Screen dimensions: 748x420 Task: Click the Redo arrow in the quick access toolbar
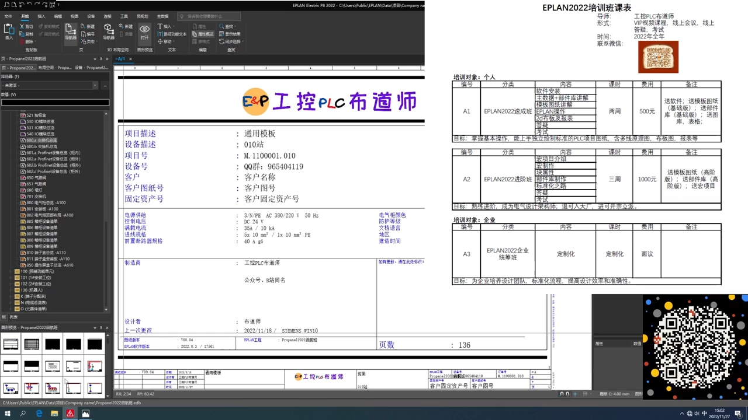tap(37, 5)
